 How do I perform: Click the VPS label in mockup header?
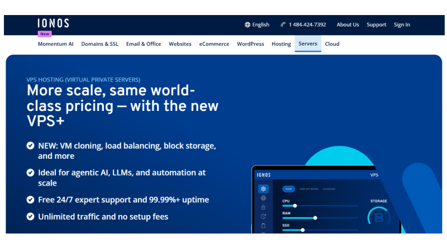374,175
